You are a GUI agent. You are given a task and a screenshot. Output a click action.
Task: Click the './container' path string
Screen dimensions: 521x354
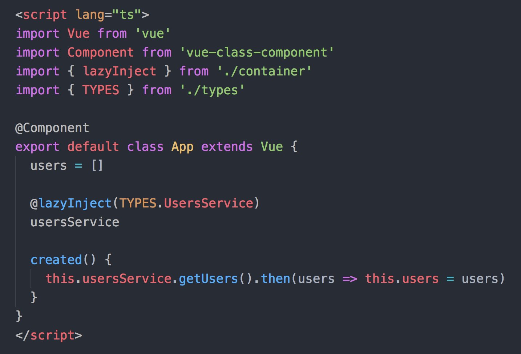click(x=264, y=71)
